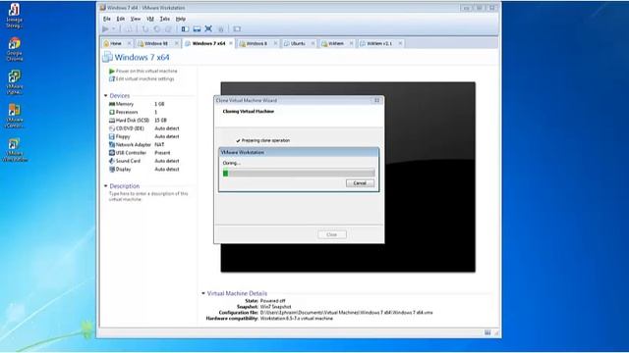Click the Show or Hide Library toolbar icon
This screenshot has width=629, height=353.
(185, 28)
